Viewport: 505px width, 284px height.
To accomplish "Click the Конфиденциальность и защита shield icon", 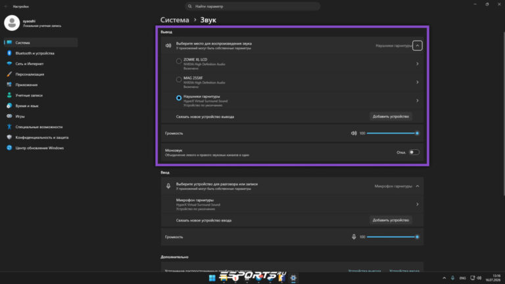I will (9, 137).
